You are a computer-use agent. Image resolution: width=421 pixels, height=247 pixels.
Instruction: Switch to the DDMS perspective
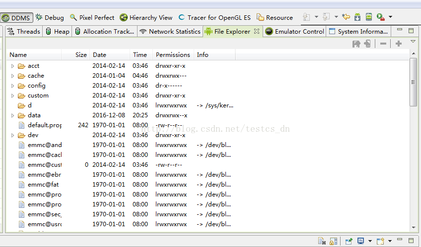point(16,18)
